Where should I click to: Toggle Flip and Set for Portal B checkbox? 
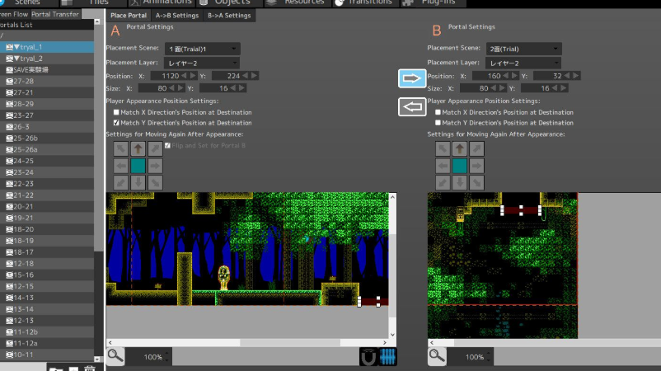click(168, 145)
